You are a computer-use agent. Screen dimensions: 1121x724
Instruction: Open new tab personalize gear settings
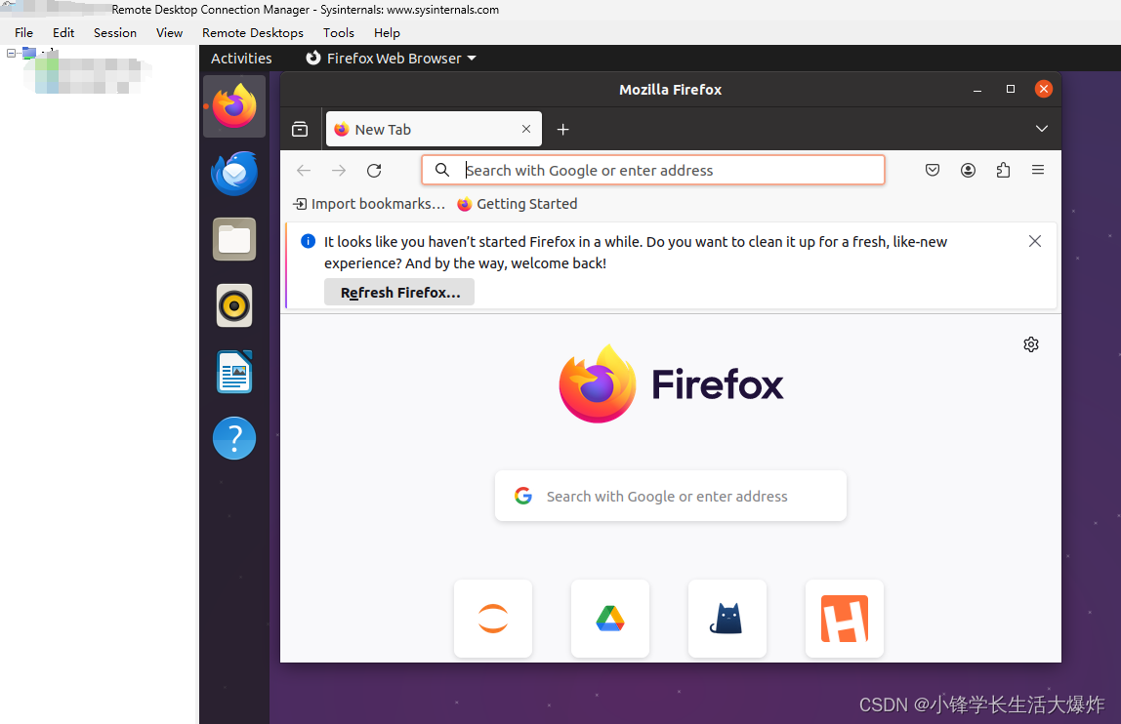click(x=1031, y=344)
